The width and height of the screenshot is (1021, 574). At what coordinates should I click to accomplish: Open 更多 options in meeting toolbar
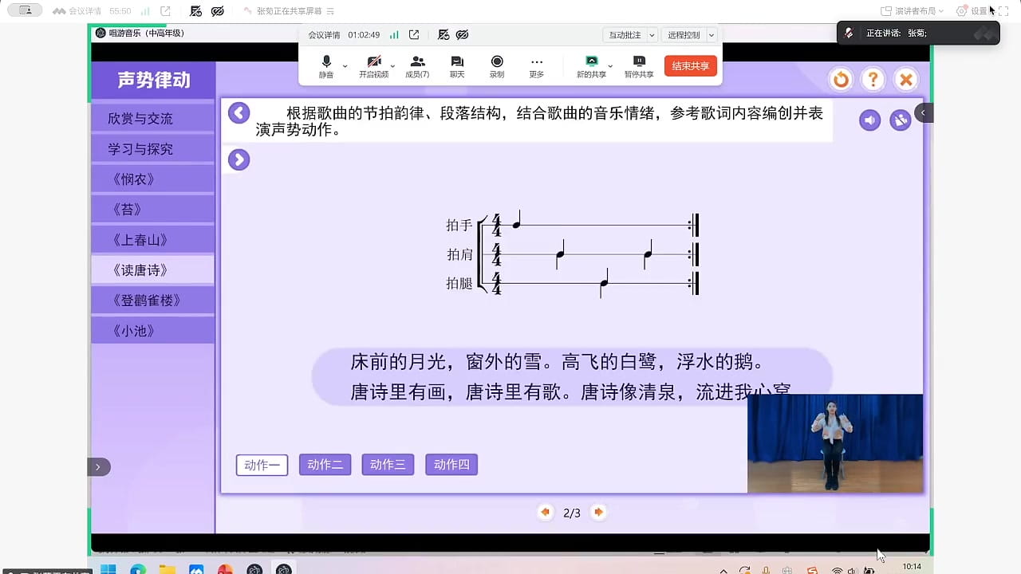point(537,66)
